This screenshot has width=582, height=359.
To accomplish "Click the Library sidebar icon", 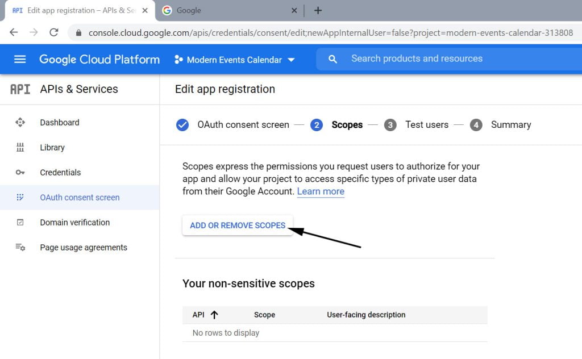I will [x=20, y=147].
